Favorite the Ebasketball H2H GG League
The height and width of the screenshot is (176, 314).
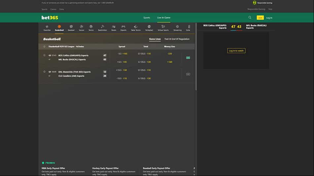[44, 46]
